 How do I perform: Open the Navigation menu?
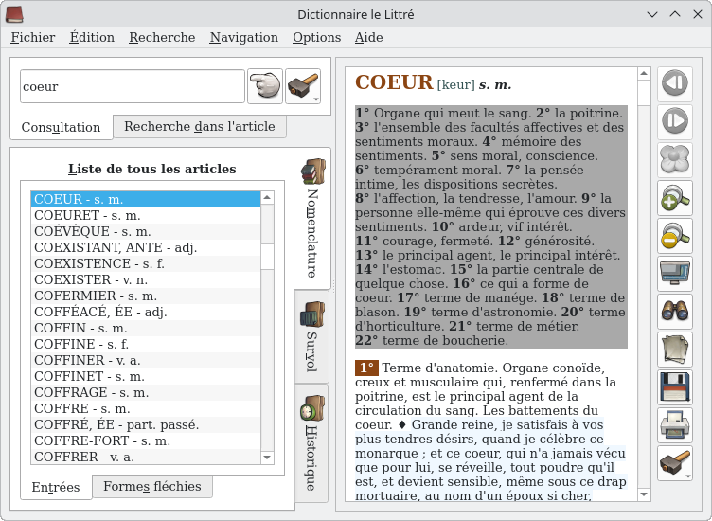point(244,37)
